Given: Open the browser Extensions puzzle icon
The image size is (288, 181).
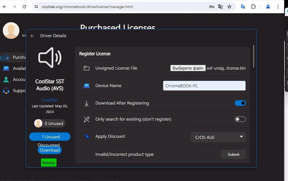Looking at the screenshot, I should coord(253,7).
